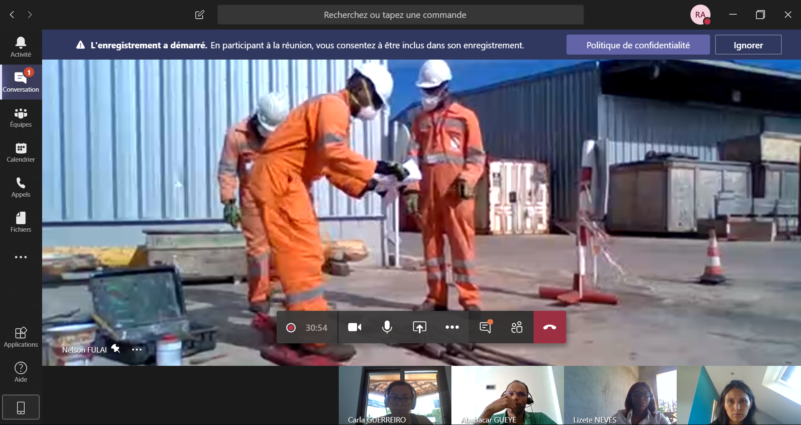Show the participants panel

pyautogui.click(x=517, y=327)
